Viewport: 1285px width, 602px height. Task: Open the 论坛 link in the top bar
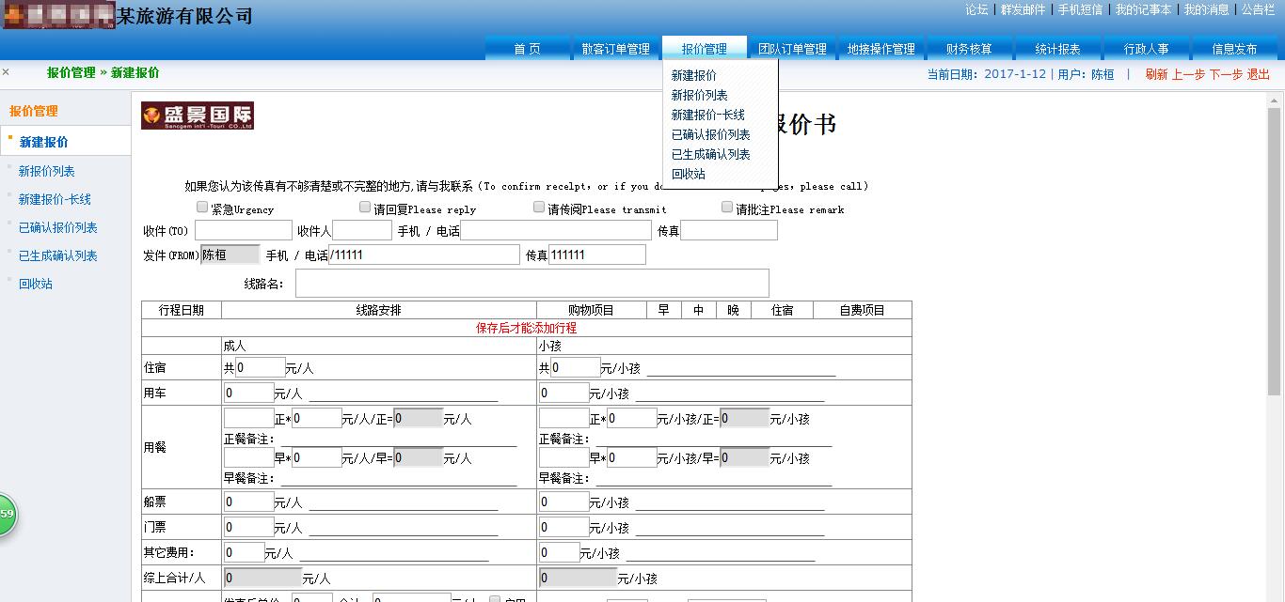[976, 9]
